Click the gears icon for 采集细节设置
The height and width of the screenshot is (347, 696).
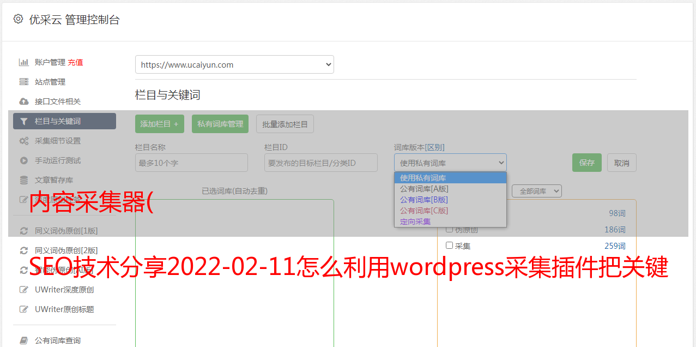coord(23,141)
